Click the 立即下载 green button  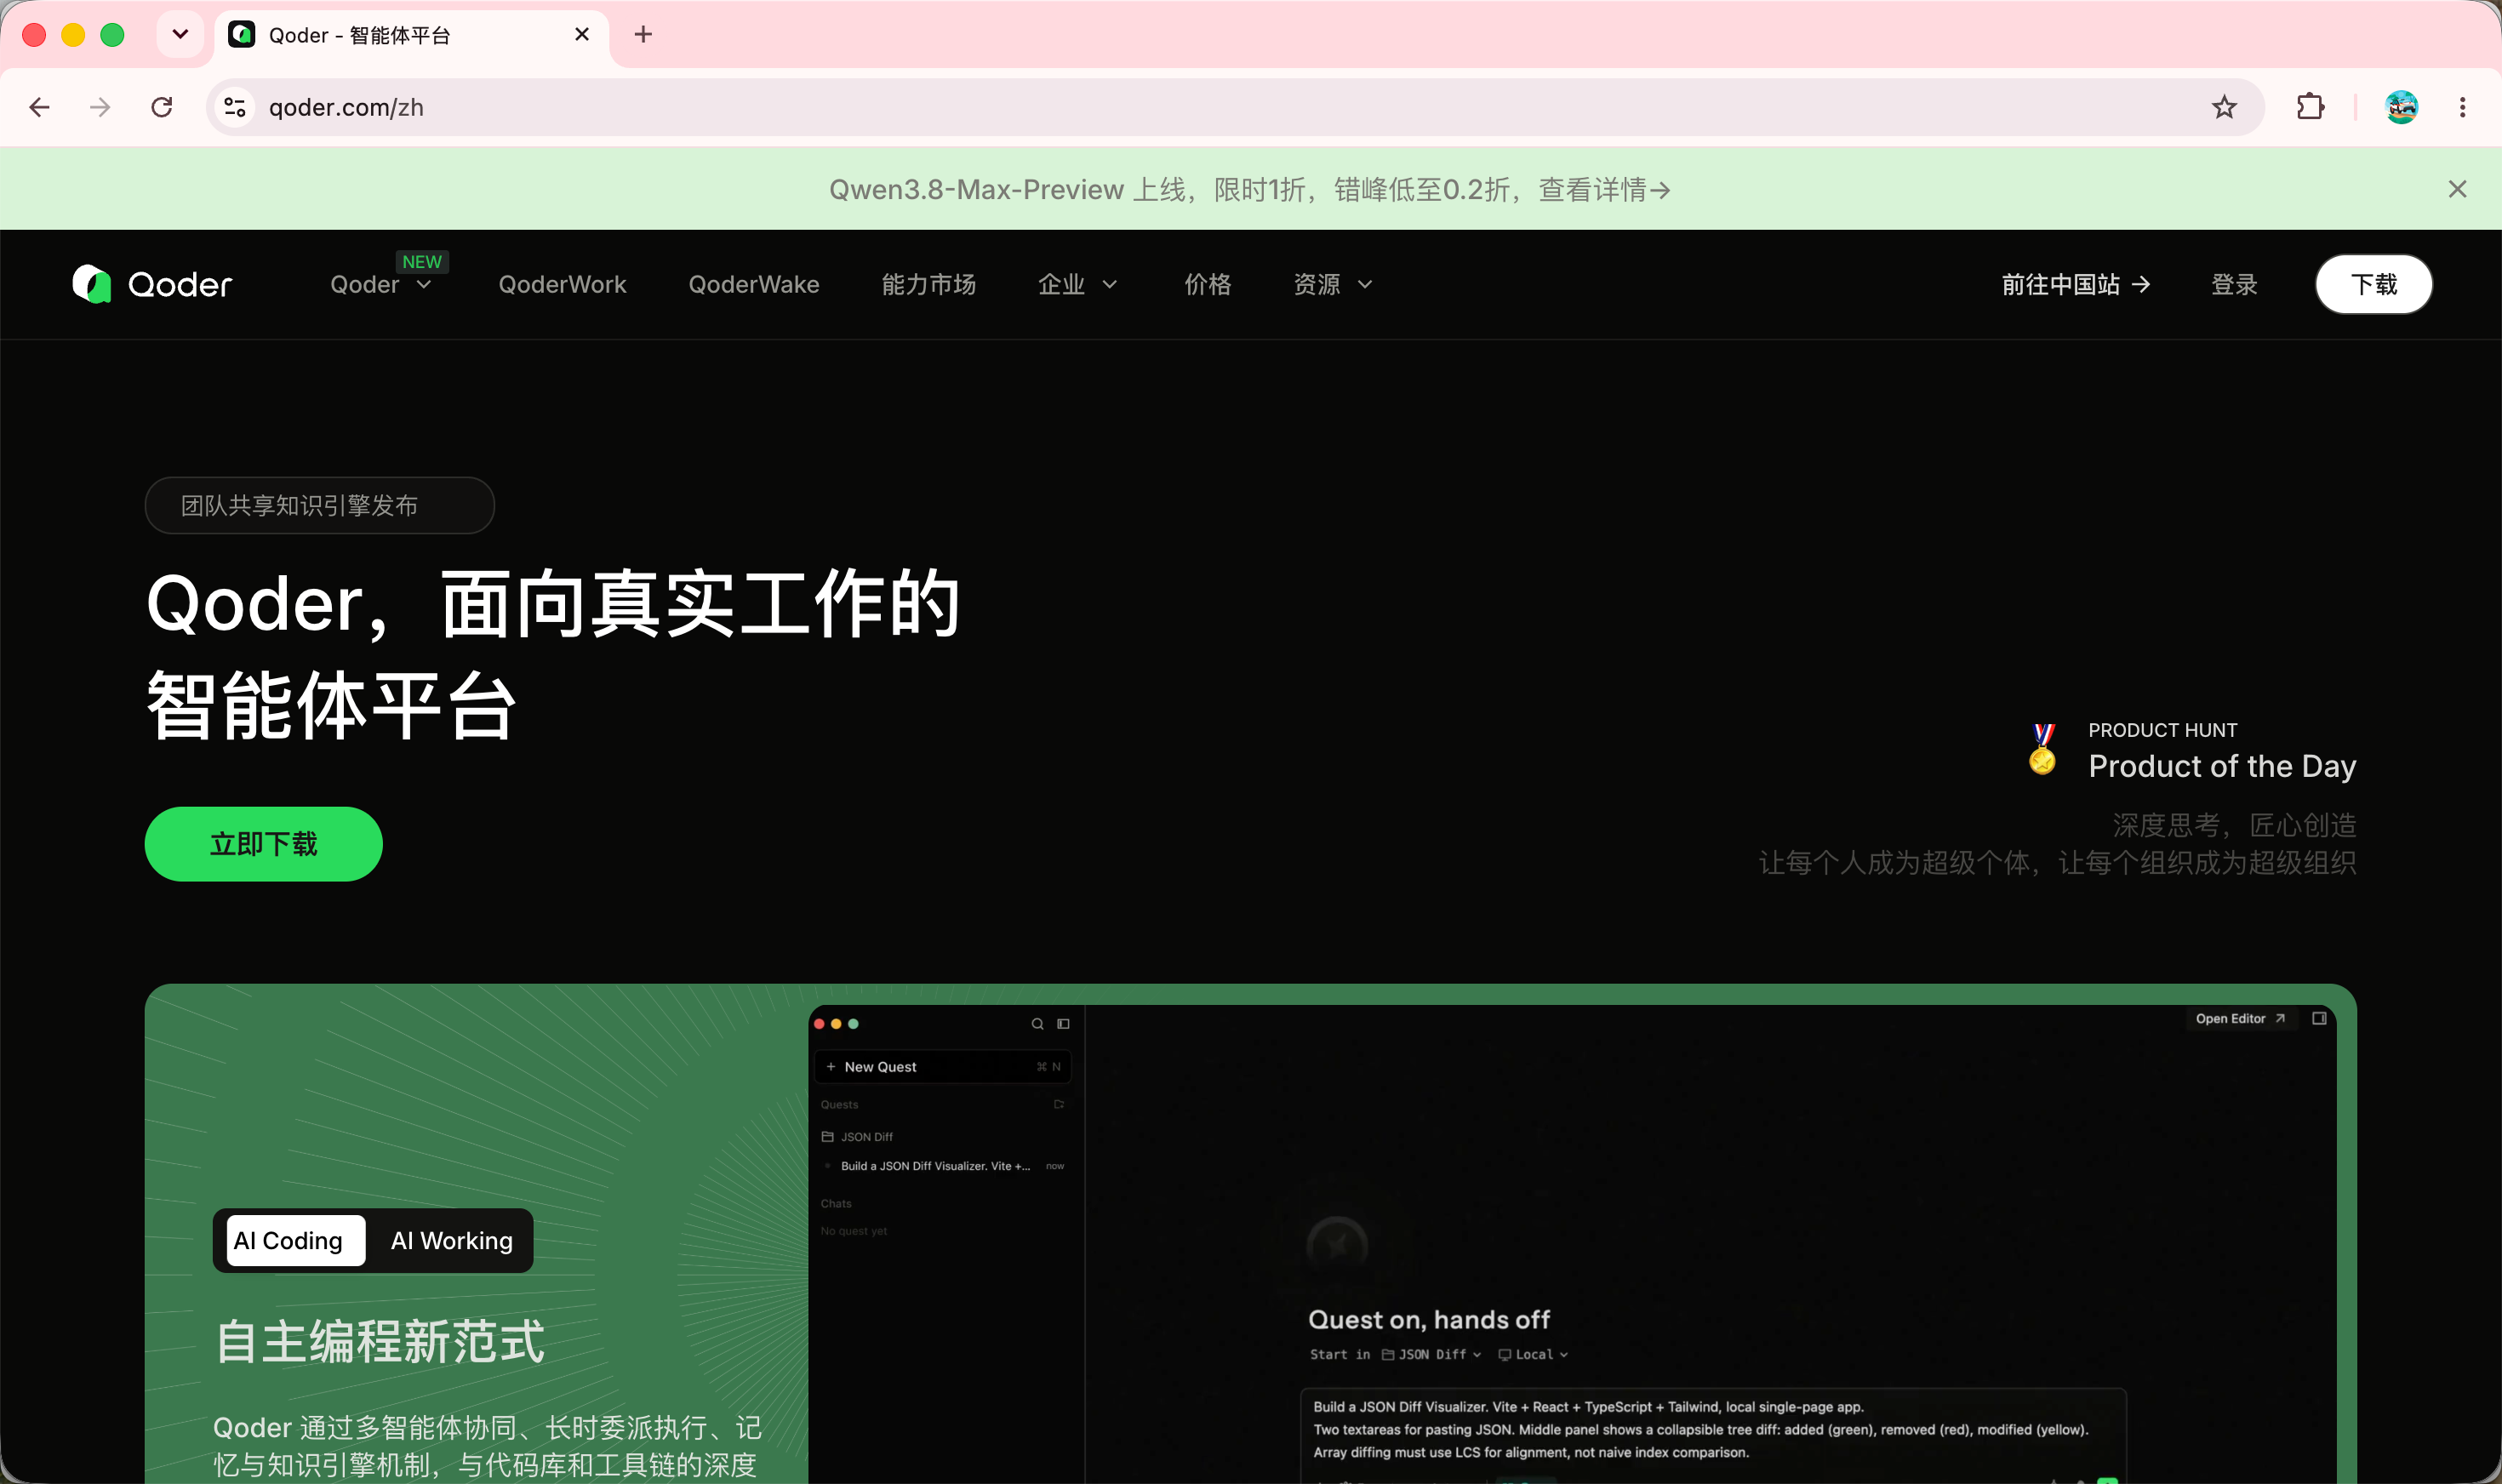[264, 845]
